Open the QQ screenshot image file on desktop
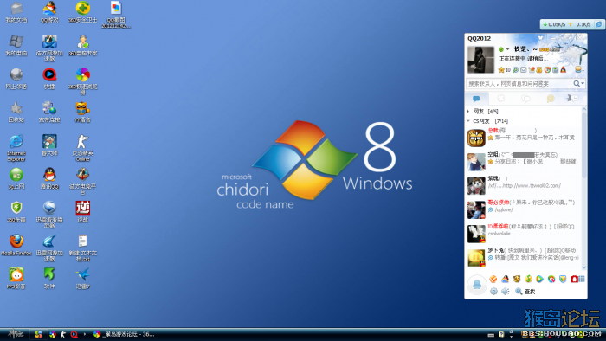Image resolution: width=606 pixels, height=341 pixels. coord(116,15)
